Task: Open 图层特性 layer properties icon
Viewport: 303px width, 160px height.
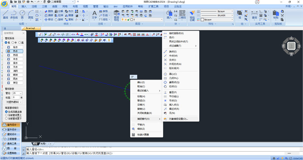Action: 117,15
